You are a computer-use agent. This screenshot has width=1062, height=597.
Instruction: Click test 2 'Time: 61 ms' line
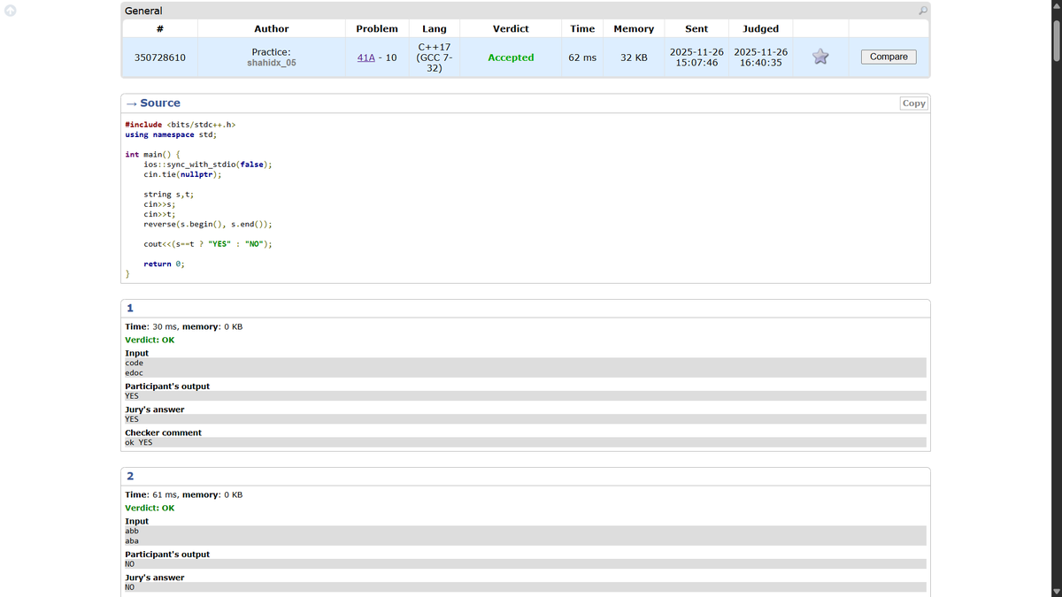tap(184, 495)
